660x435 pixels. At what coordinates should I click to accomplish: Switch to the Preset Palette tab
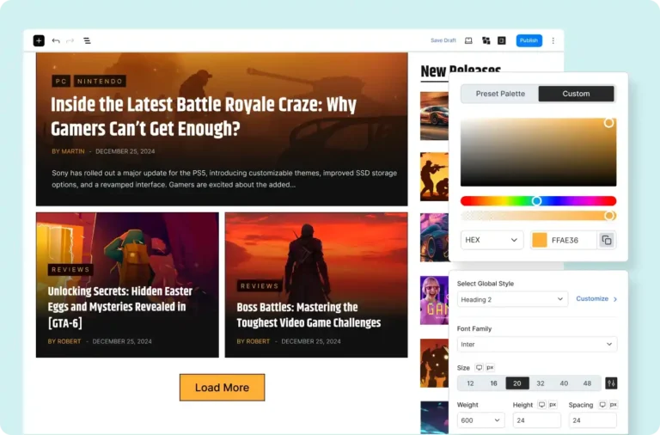pos(500,94)
